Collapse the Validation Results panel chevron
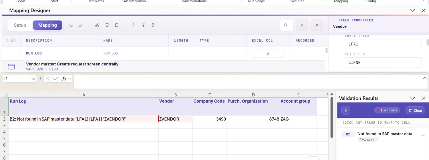 click(x=413, y=98)
